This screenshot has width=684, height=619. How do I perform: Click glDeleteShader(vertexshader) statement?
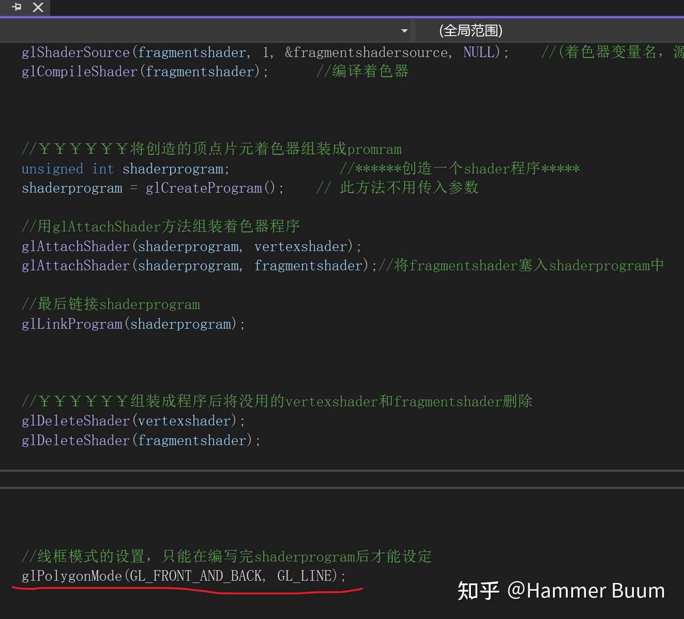[132, 420]
